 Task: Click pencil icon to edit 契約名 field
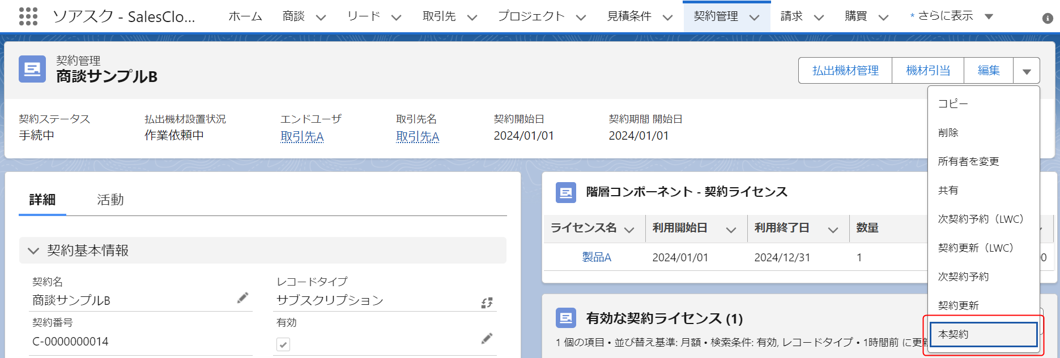242,298
